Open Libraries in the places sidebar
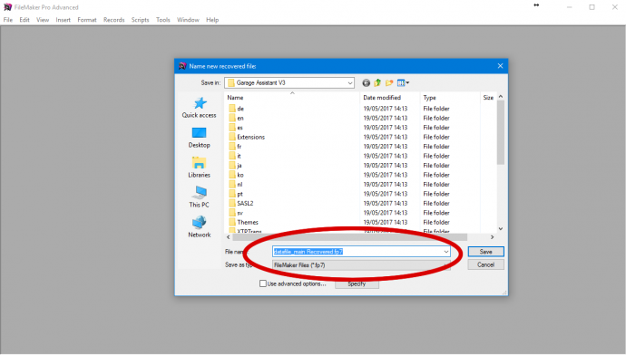The image size is (626, 355). 200,168
